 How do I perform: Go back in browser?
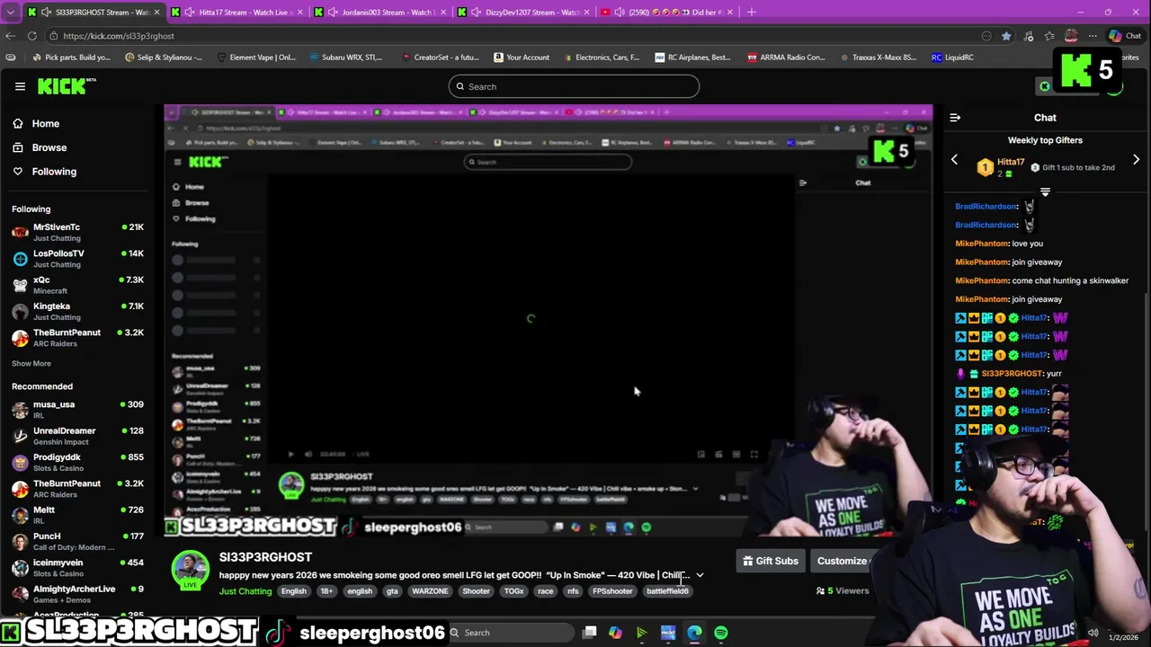point(10,36)
